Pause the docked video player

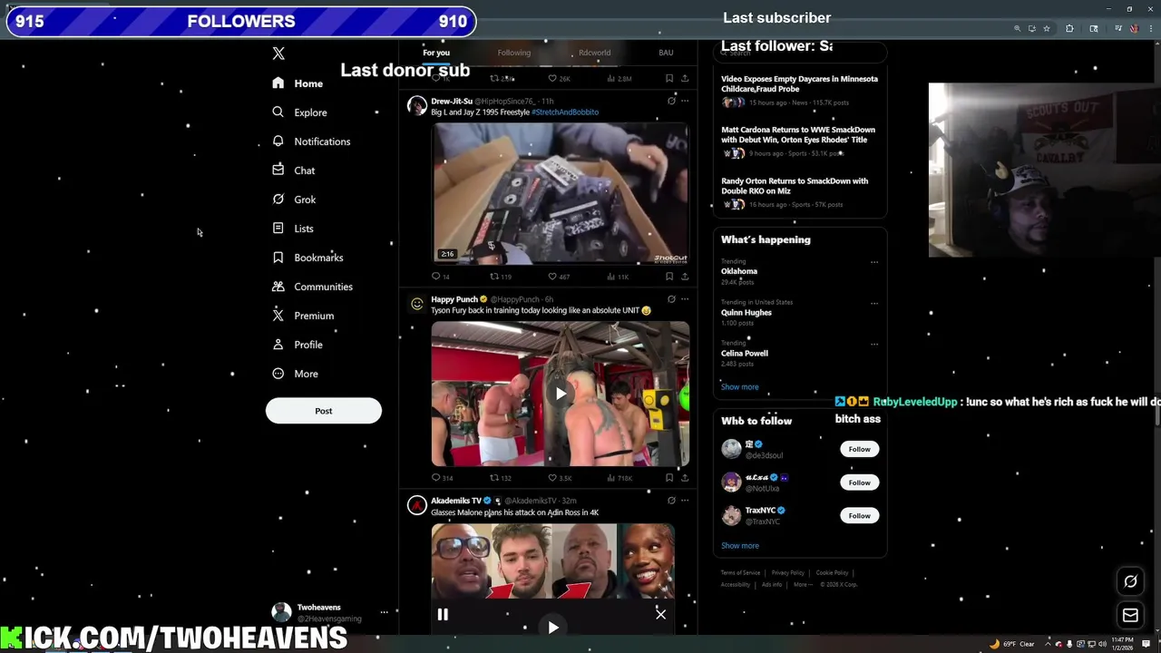[443, 615]
